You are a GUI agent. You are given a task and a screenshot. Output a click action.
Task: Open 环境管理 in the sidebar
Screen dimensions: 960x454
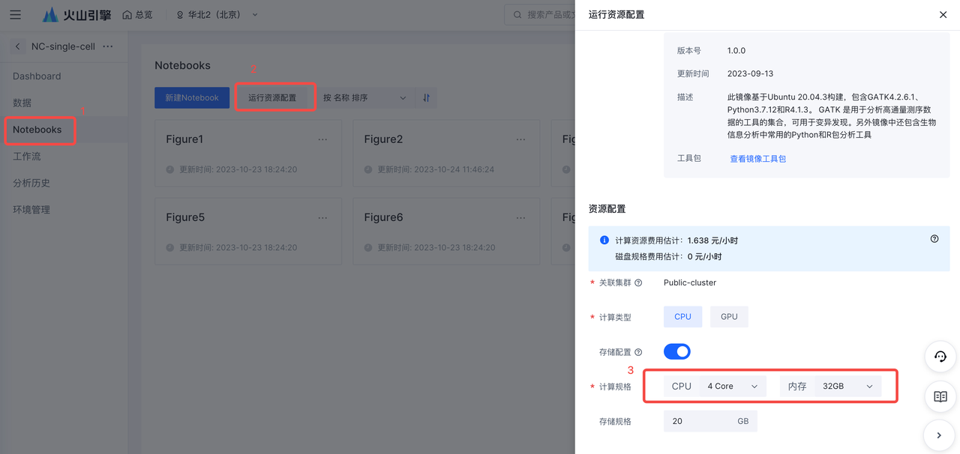click(x=31, y=210)
